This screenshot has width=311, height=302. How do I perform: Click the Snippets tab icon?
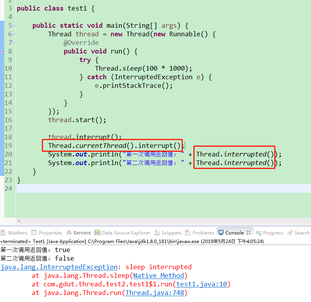[x=157, y=233]
